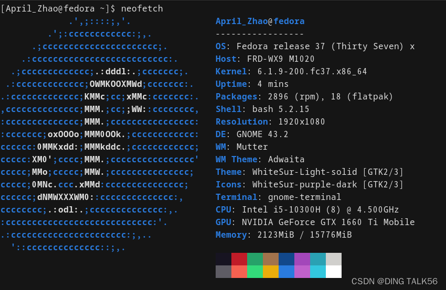
Task: Click the bright magenta color swatch
Action: 302,272
